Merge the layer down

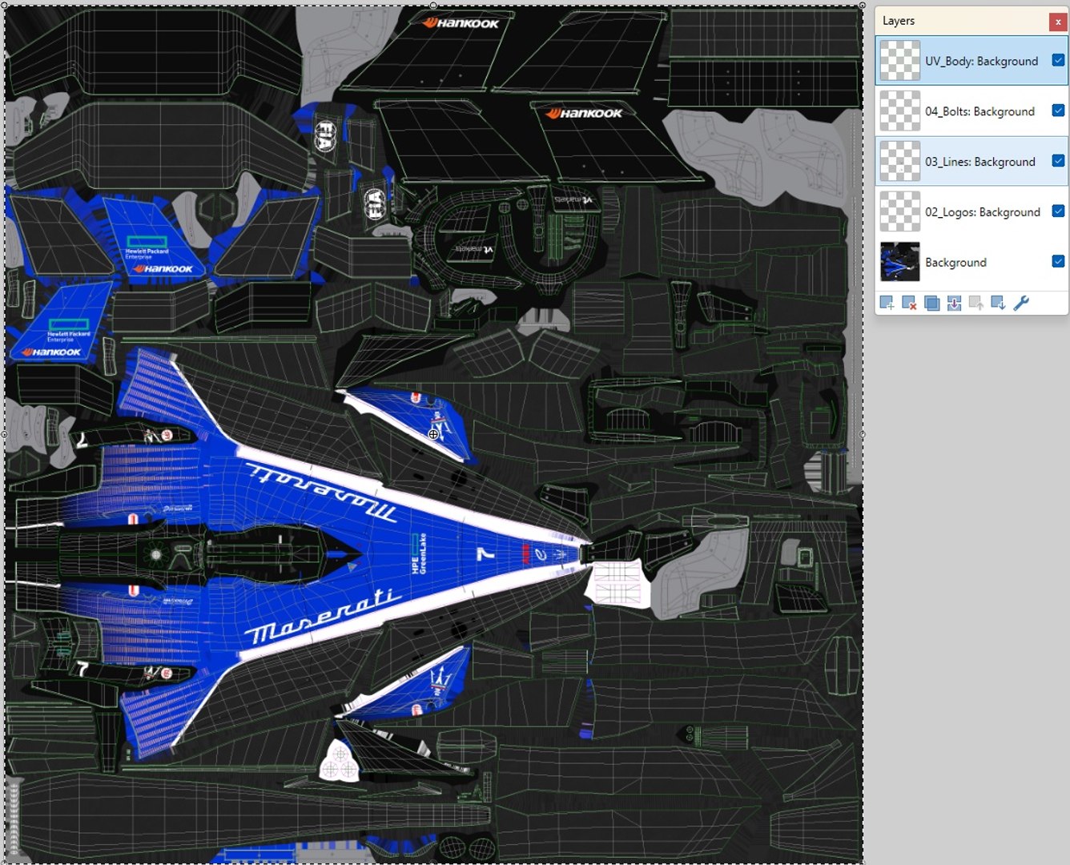point(954,303)
